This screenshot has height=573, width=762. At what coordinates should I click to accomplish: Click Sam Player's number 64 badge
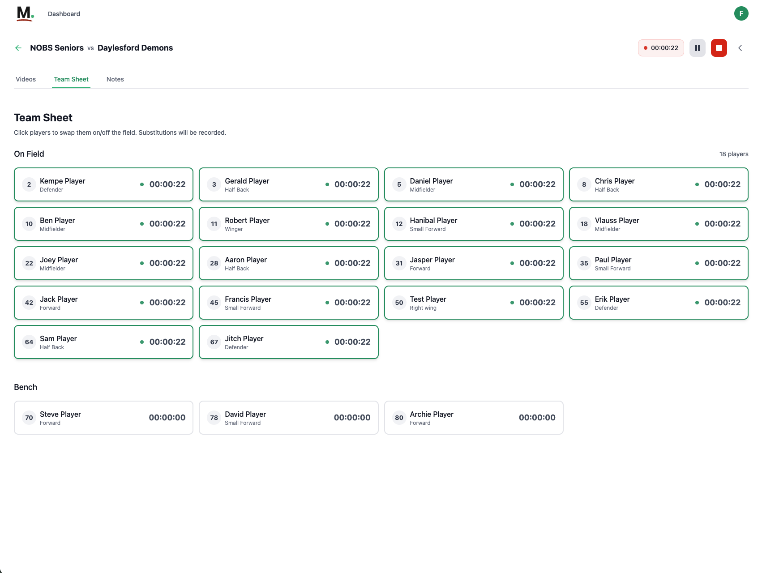[29, 342]
